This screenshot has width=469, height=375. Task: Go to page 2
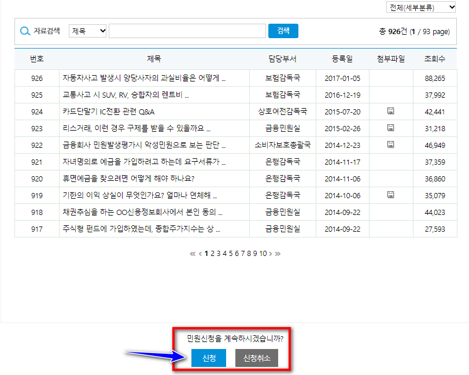(x=212, y=254)
